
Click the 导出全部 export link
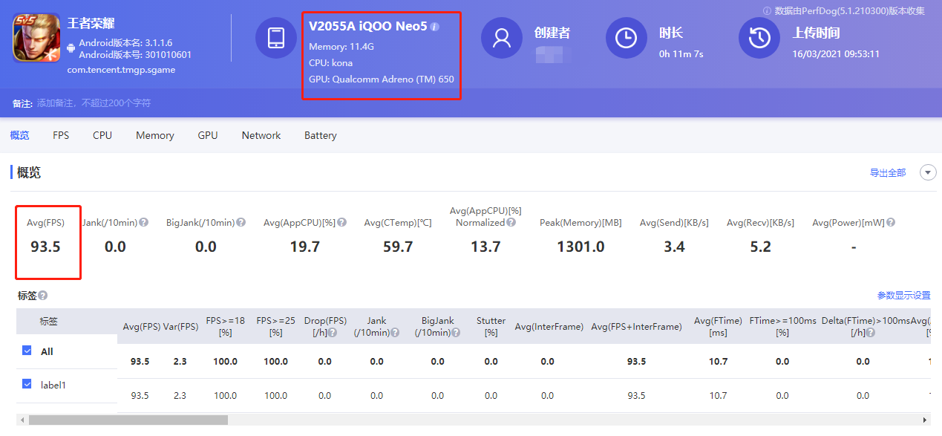(888, 172)
